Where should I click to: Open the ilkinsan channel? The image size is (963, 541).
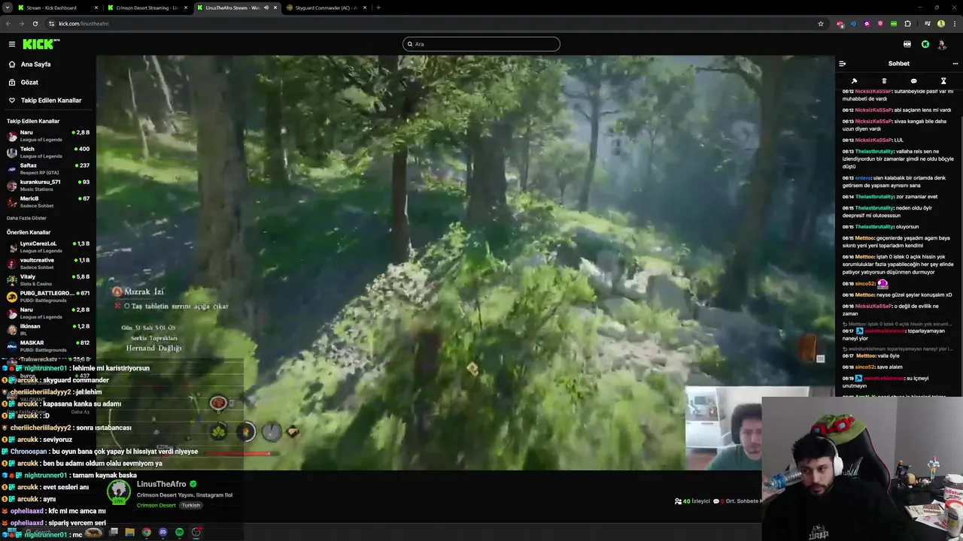coord(48,330)
